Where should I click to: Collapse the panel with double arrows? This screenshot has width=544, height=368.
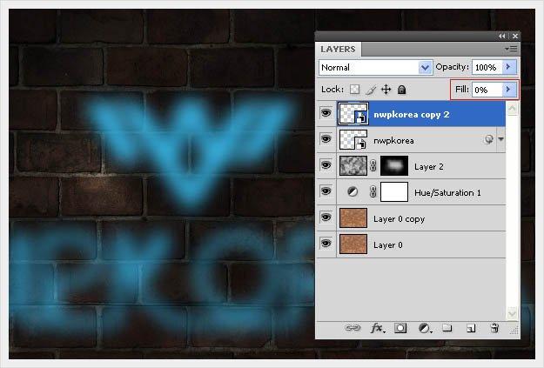pyautogui.click(x=502, y=36)
